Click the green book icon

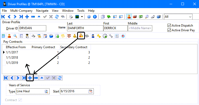(109, 17)
